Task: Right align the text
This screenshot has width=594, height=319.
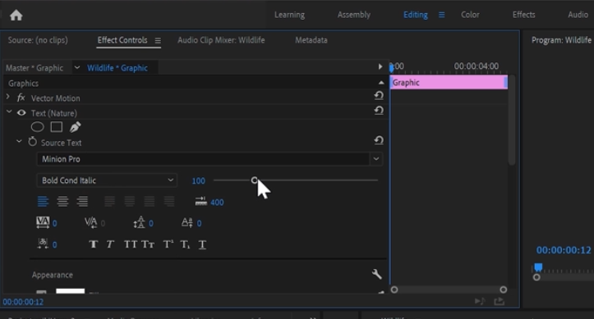Action: click(83, 202)
